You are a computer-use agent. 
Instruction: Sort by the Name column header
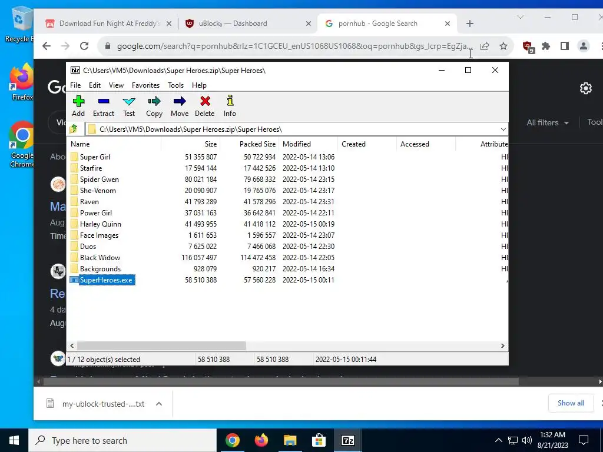pyautogui.click(x=115, y=144)
